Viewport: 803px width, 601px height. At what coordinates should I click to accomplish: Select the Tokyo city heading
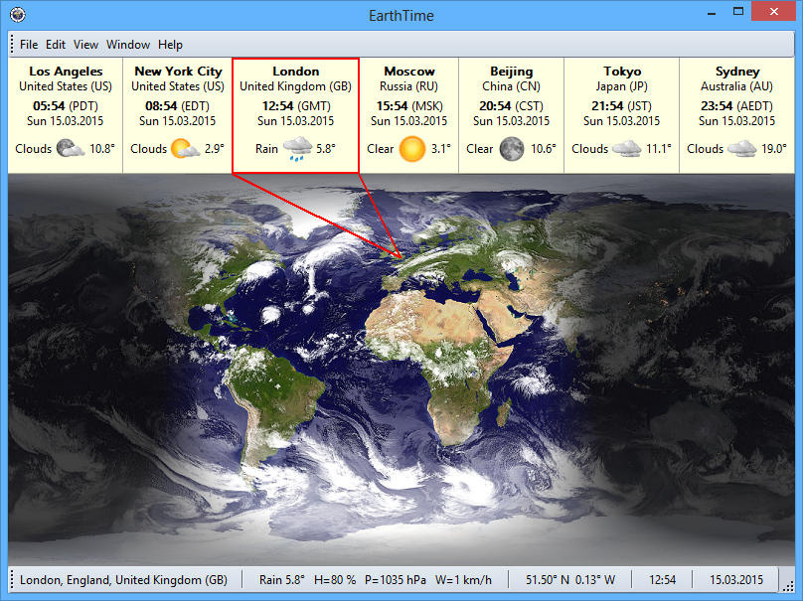tap(622, 72)
